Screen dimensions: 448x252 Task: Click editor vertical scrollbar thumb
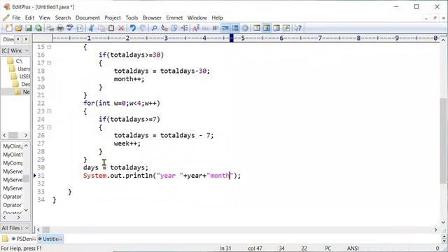tap(443, 141)
